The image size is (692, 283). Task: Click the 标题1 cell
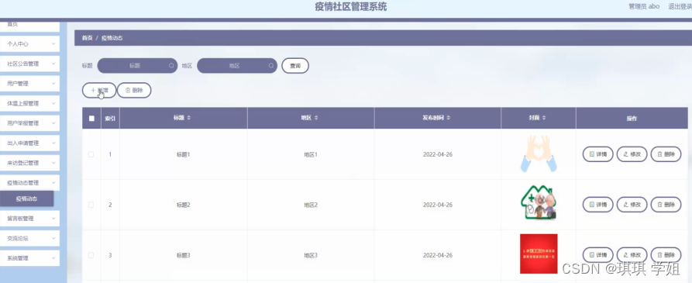(183, 154)
